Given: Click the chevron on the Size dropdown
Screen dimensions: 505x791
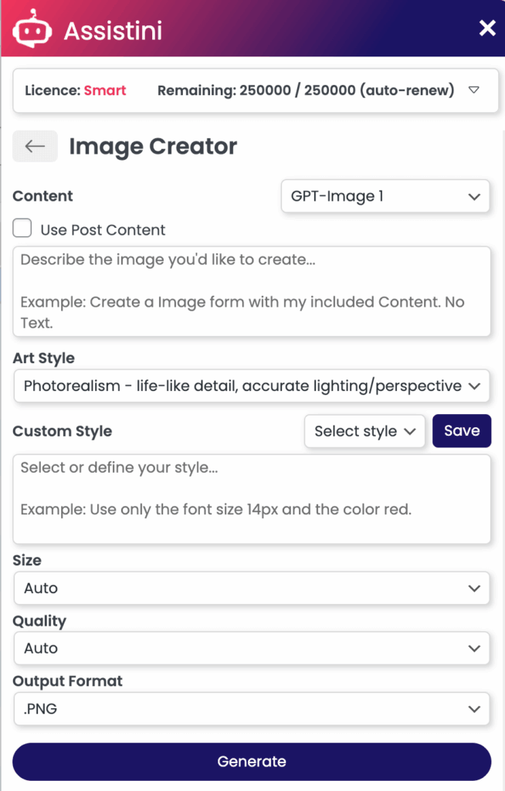Looking at the screenshot, I should [x=473, y=588].
